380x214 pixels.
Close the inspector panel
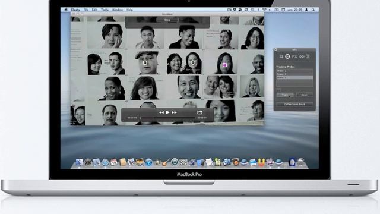(x=275, y=49)
